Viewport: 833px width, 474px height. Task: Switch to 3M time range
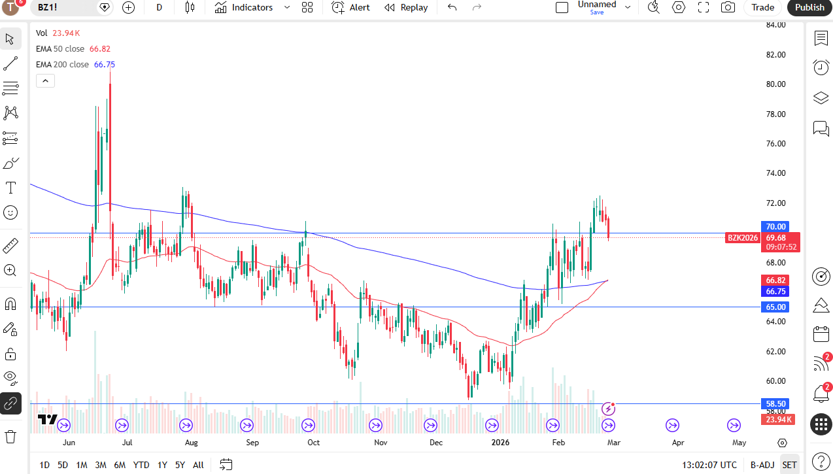pos(101,465)
